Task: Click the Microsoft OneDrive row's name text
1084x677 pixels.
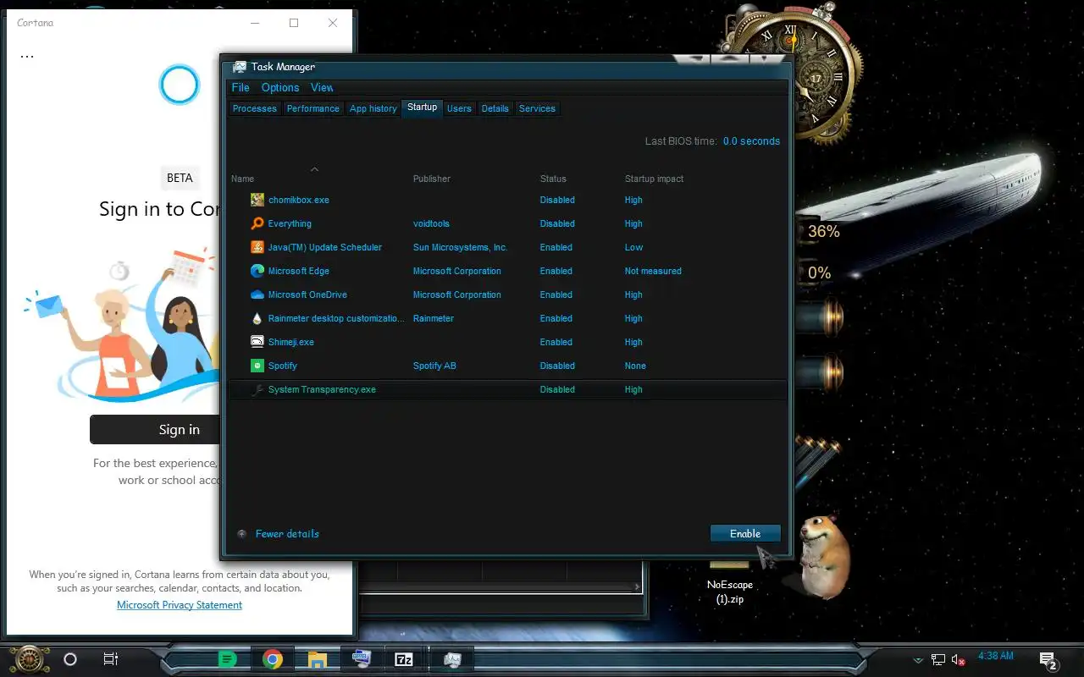Action: click(307, 294)
